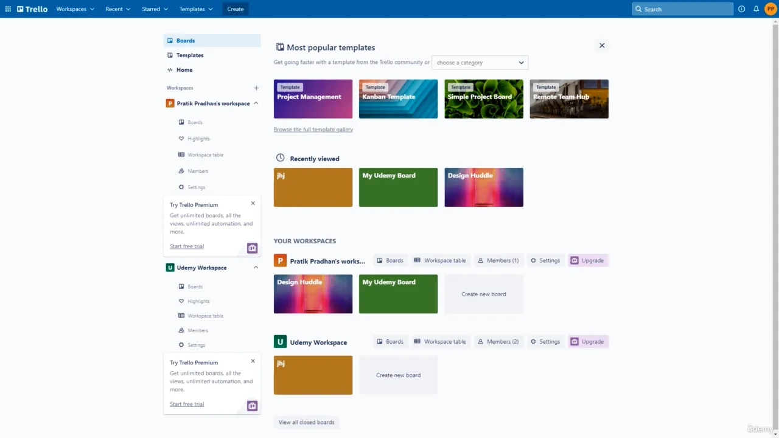Open Workspace table button in Udemy Workspace row
The width and height of the screenshot is (779, 438).
click(440, 342)
